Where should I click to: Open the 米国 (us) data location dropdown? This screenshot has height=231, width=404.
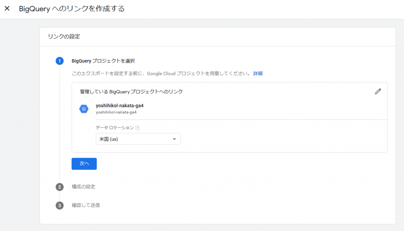pyautogui.click(x=138, y=139)
